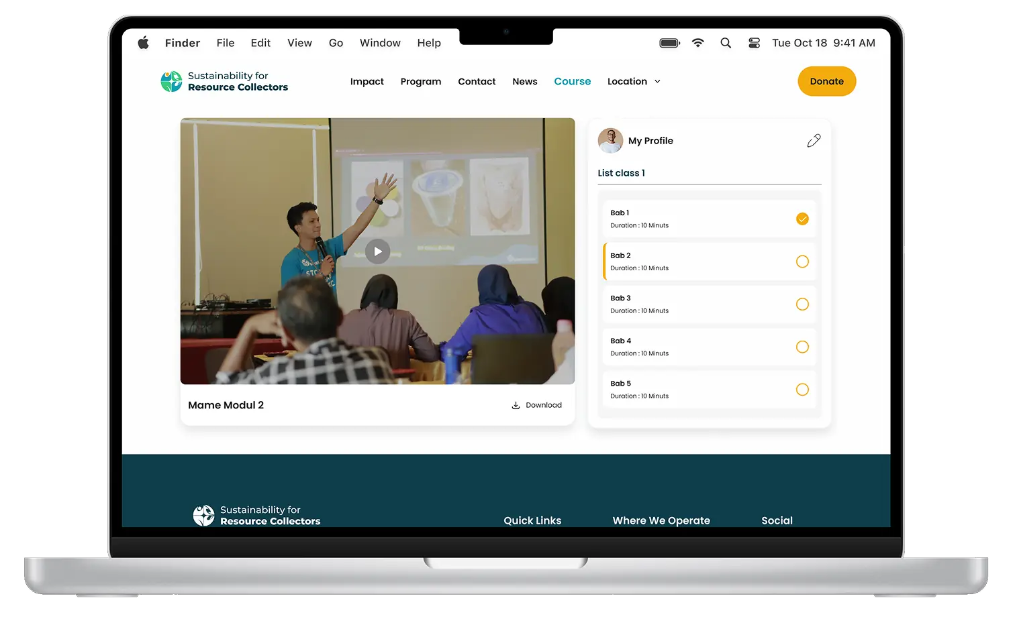The height and width of the screenshot is (625, 1015).
Task: Open the Course navigation tab
Action: [572, 82]
